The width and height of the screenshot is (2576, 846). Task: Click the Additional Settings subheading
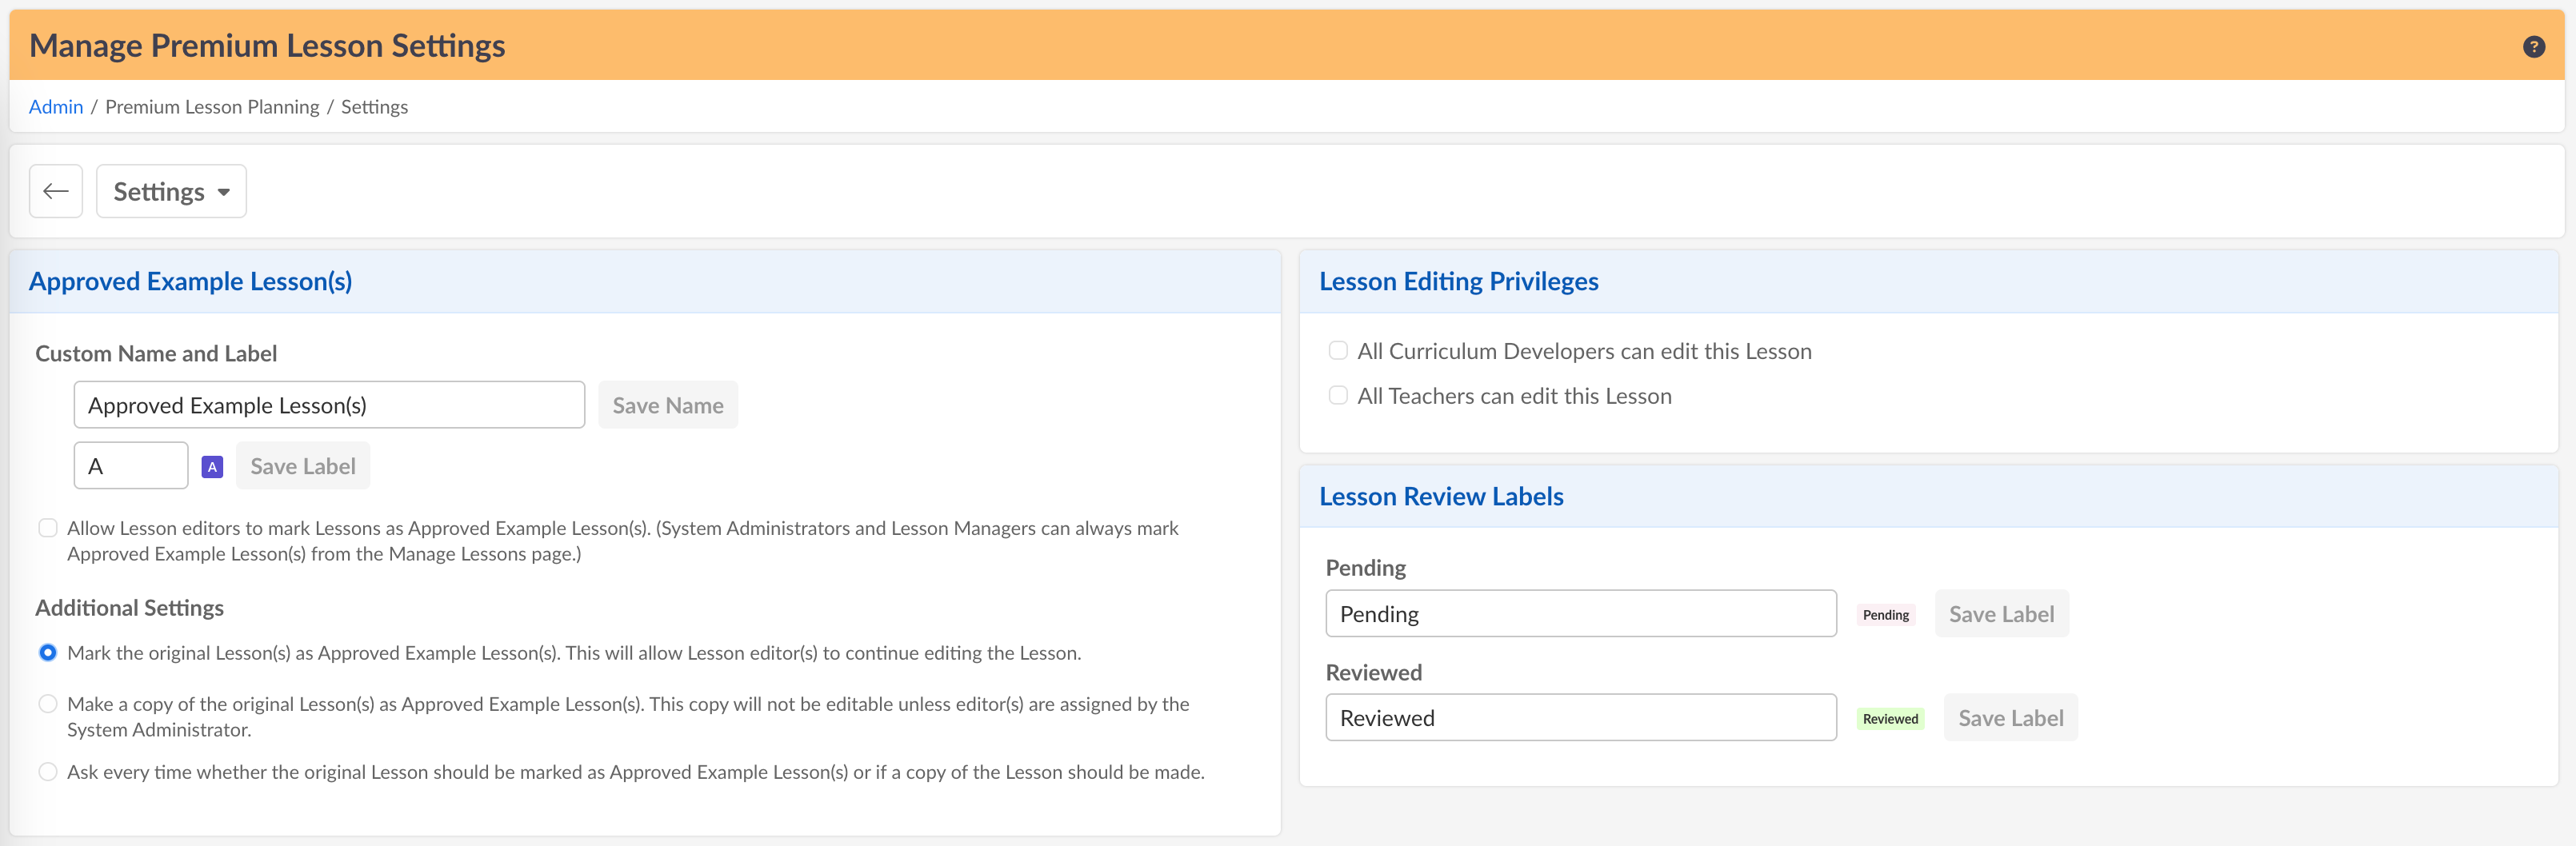point(129,608)
